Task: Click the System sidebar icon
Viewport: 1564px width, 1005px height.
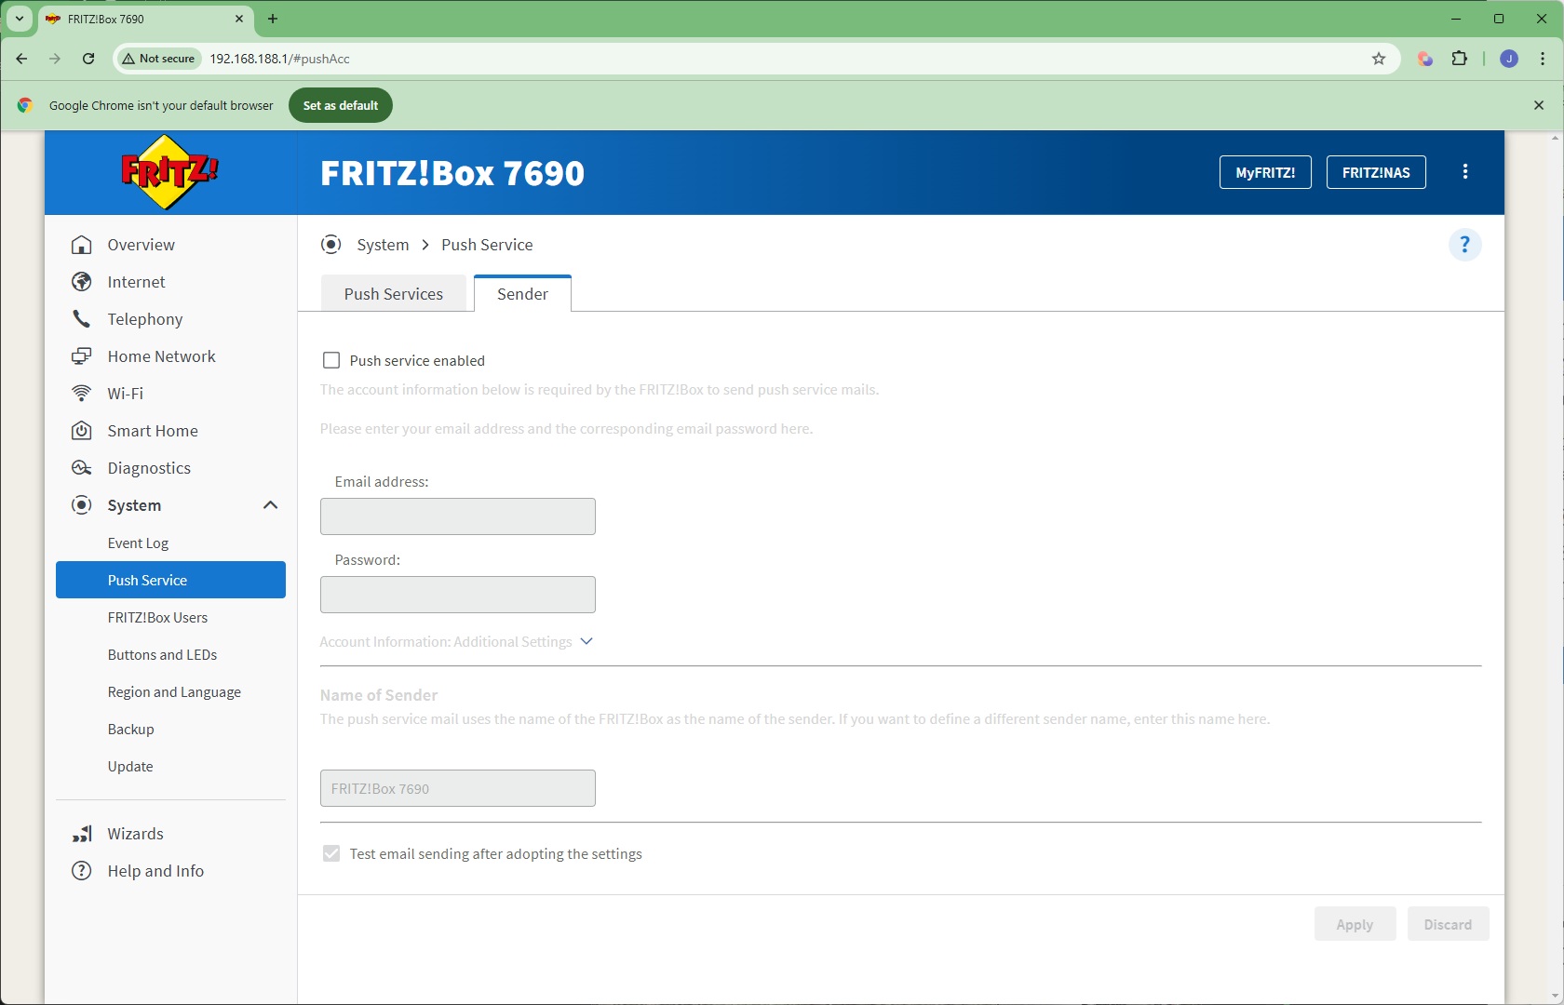Action: point(82,505)
